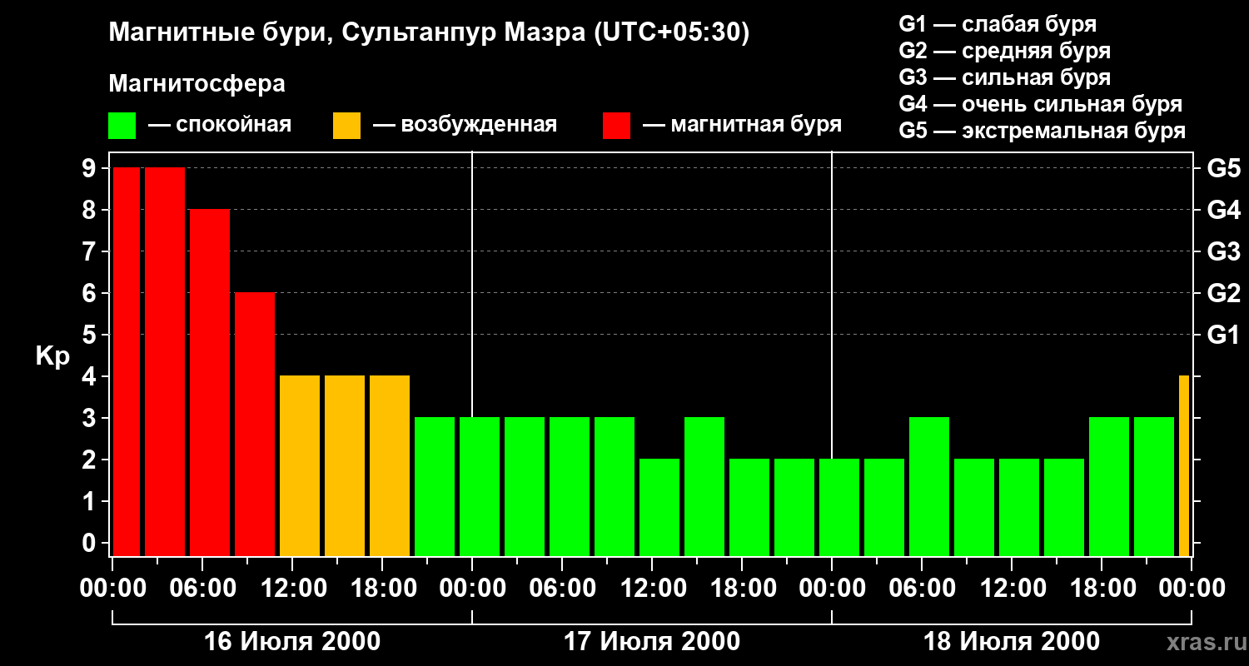Select the orange bar covering 12:00 on 16 July
1249x666 pixels.
tap(300, 466)
